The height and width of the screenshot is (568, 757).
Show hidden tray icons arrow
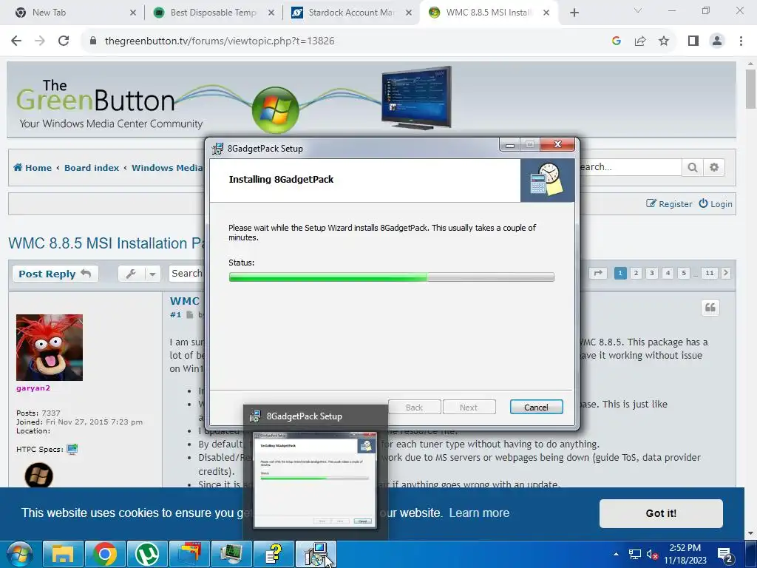click(x=616, y=554)
